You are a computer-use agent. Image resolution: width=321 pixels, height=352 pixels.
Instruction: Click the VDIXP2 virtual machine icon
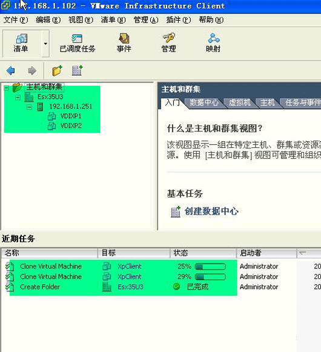point(52,126)
